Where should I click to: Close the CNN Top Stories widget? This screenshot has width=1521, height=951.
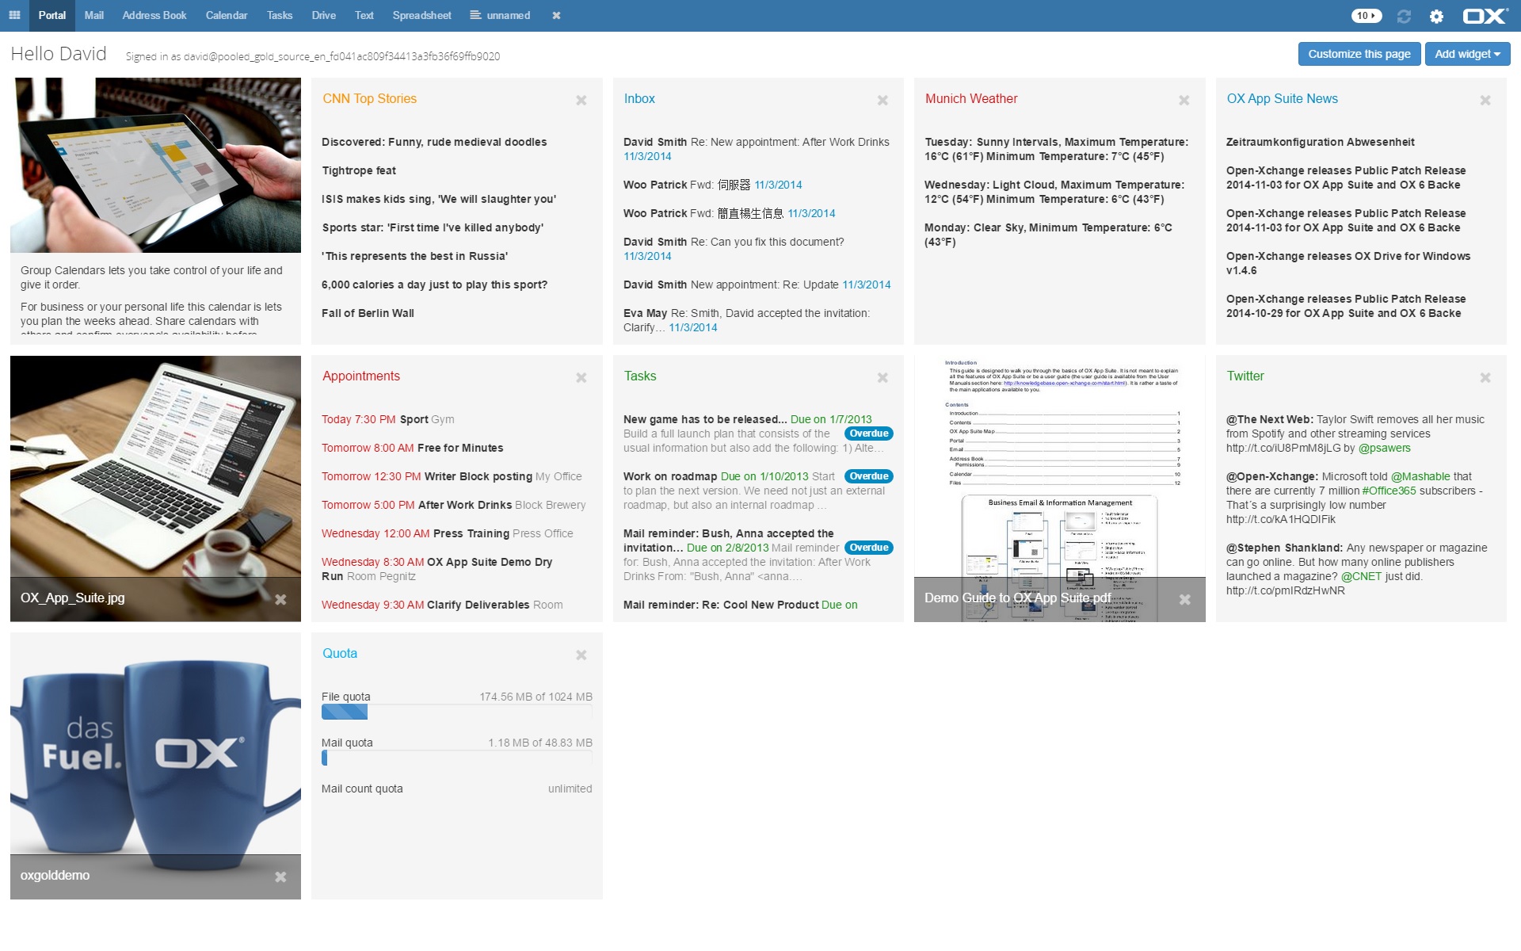point(581,101)
